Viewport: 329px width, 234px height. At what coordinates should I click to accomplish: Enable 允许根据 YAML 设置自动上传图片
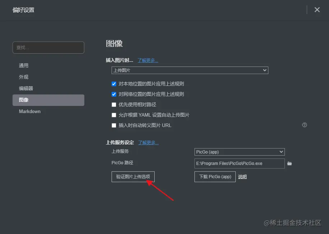tap(114, 115)
